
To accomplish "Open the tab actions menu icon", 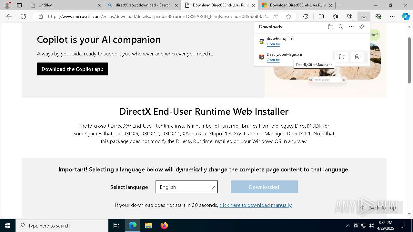I will tap(19, 5).
